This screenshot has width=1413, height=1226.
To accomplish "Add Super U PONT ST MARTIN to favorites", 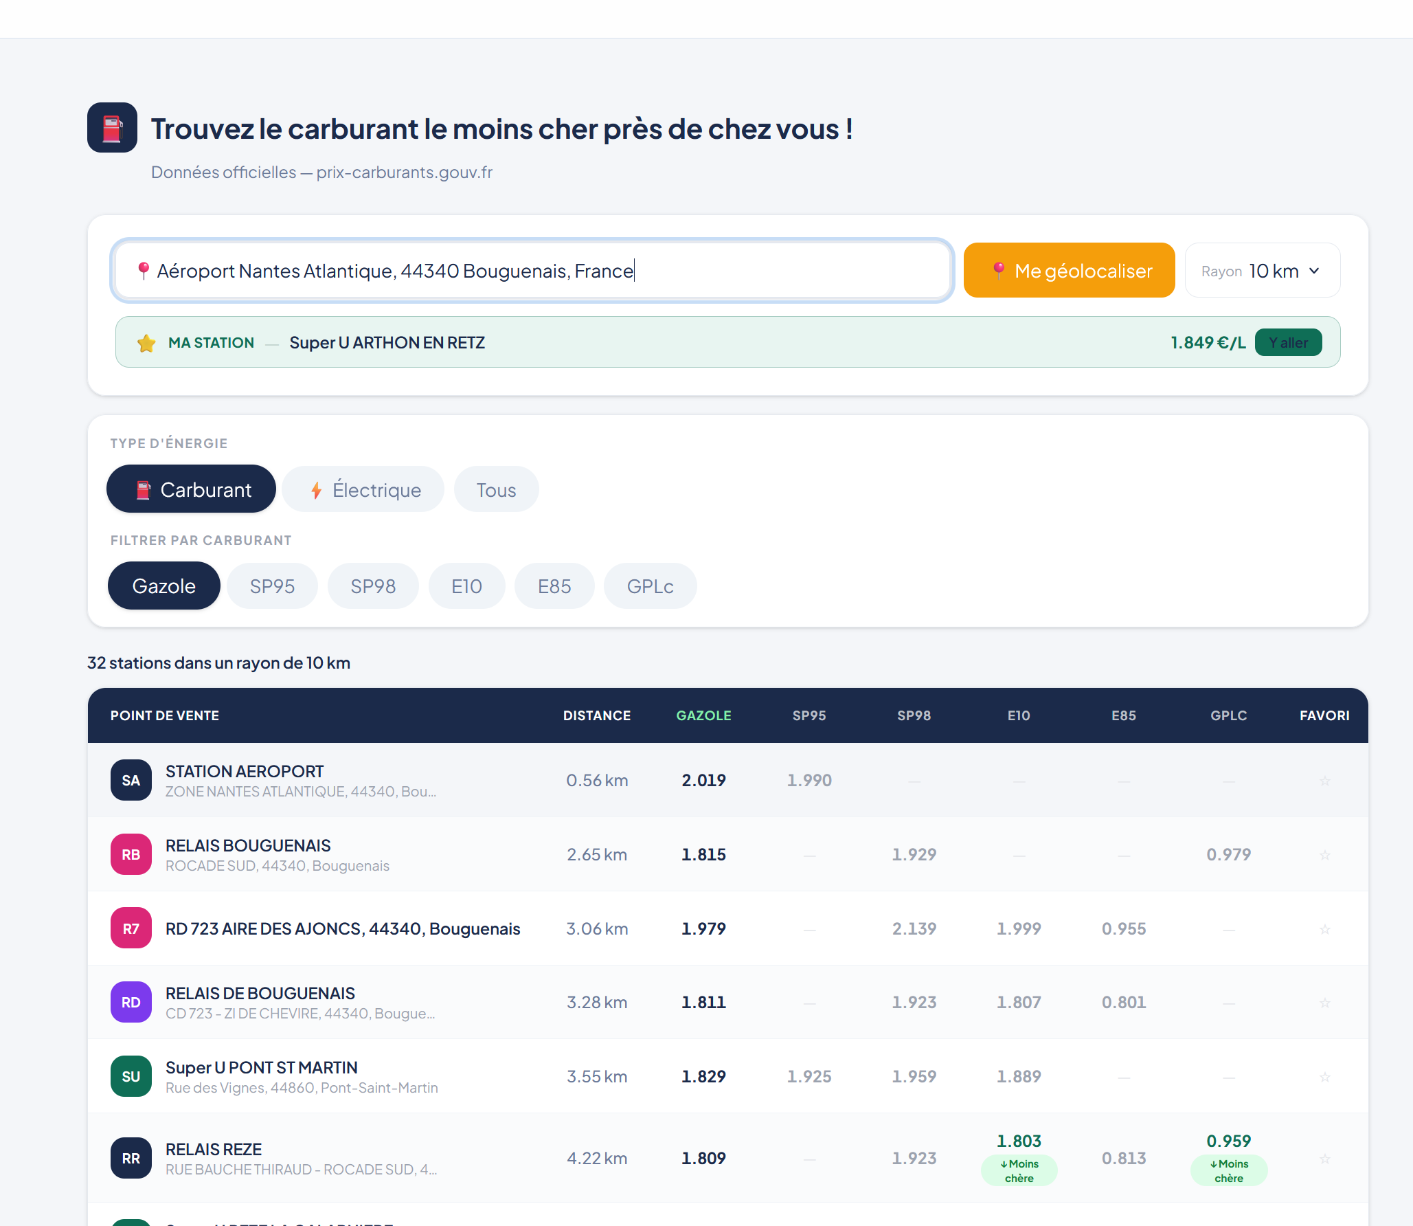I will (x=1325, y=1077).
